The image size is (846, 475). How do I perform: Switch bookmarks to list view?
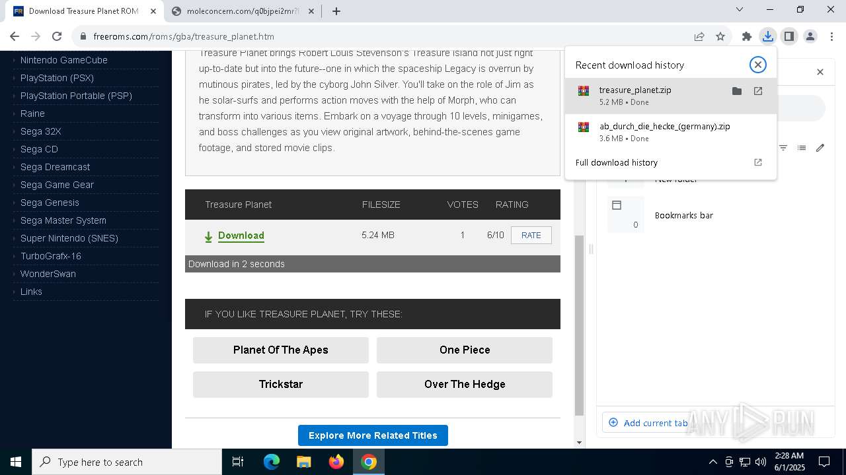point(802,148)
